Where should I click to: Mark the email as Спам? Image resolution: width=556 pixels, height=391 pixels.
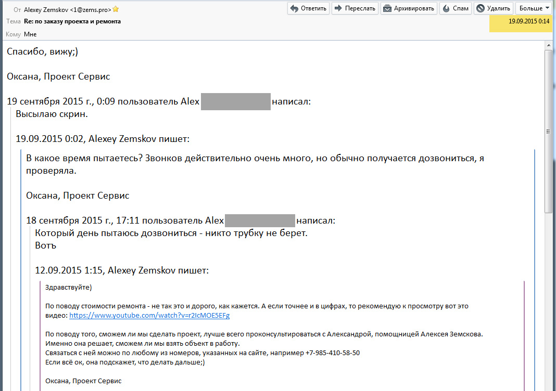(x=456, y=8)
